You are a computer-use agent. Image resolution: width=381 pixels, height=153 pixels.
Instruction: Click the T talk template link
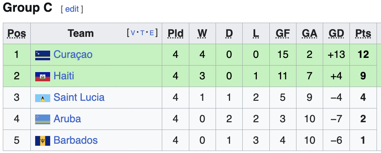[x=142, y=33]
